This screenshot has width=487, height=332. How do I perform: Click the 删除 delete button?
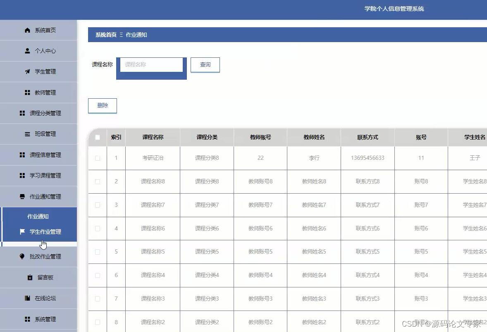coord(102,105)
